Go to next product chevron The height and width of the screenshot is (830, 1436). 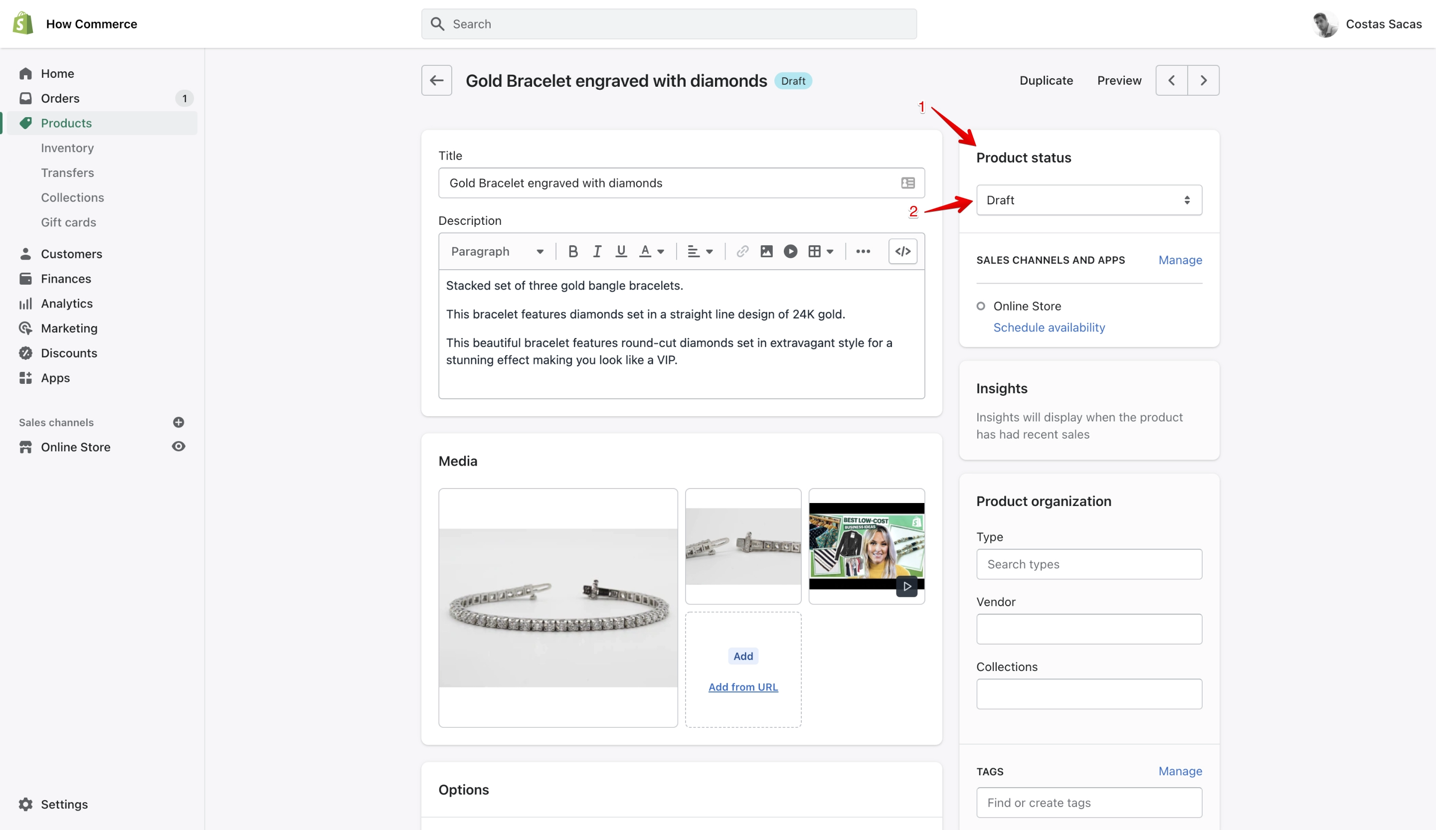[1204, 80]
